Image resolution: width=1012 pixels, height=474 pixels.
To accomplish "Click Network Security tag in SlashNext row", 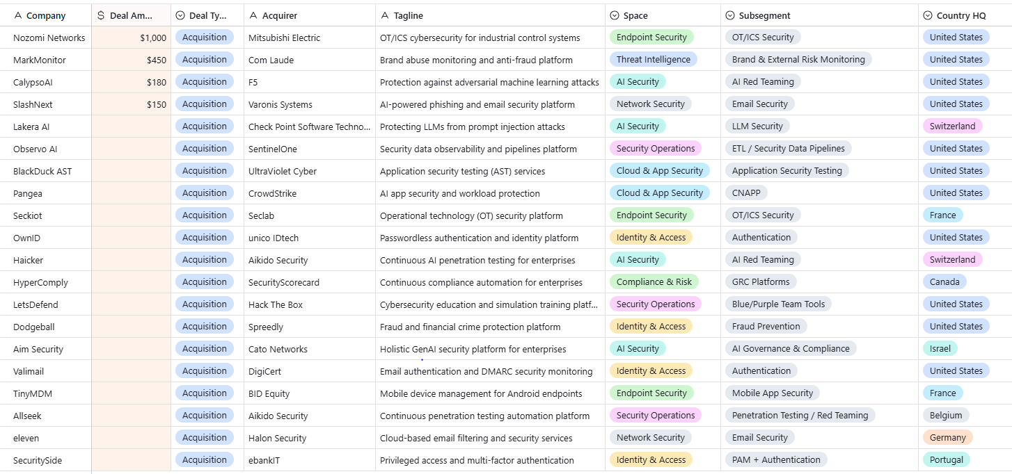I will (651, 104).
